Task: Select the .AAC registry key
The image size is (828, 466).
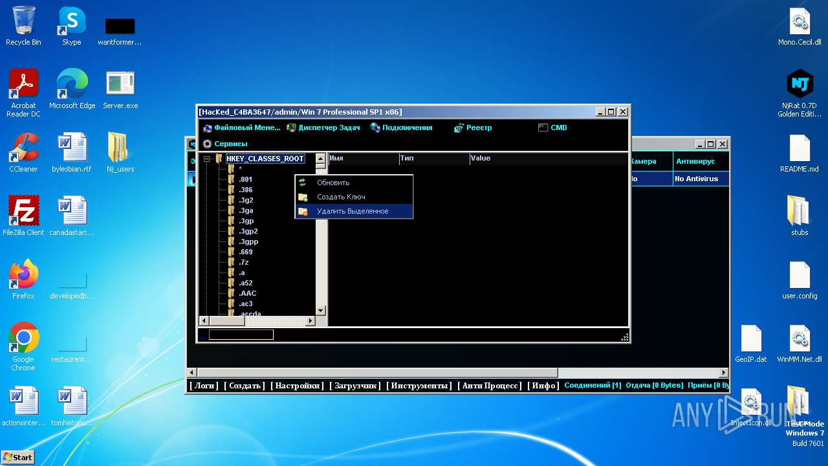Action: tap(247, 293)
